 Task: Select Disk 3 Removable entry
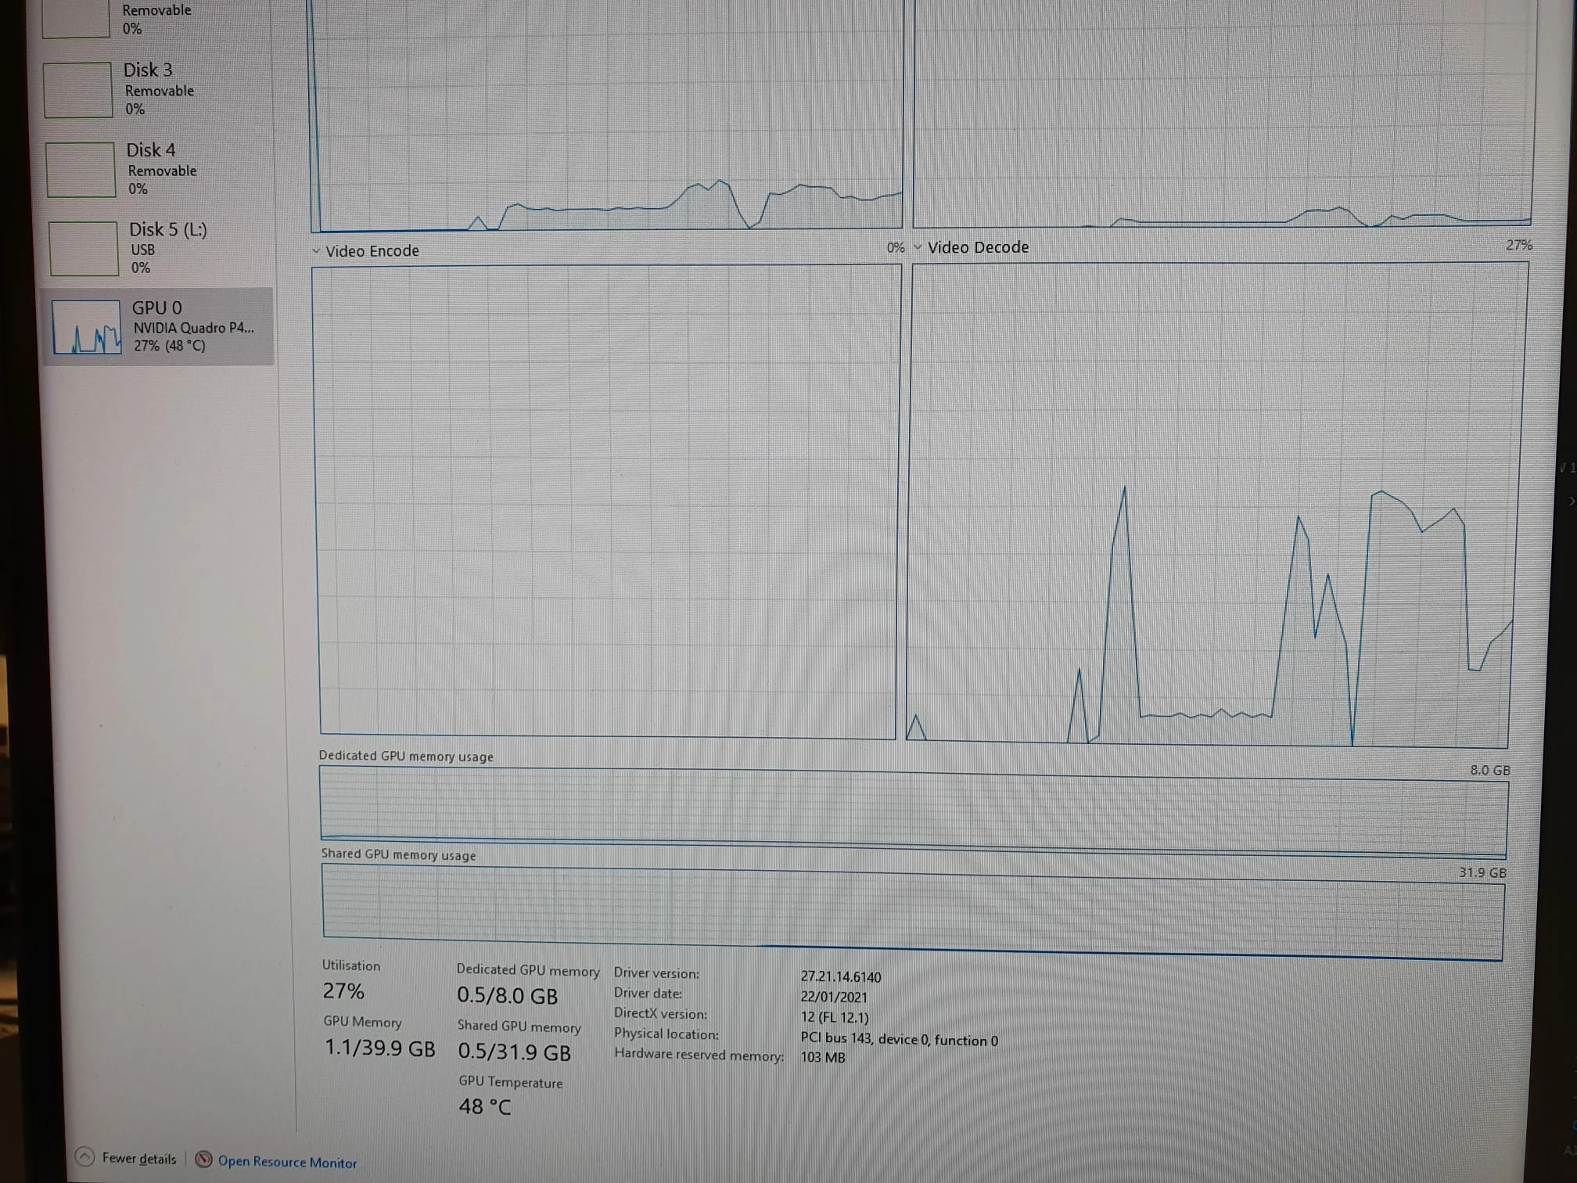pos(158,88)
